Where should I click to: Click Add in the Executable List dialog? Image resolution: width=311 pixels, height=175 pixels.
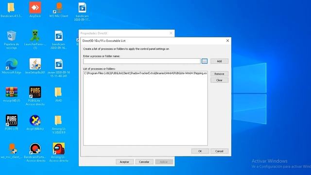click(x=219, y=61)
